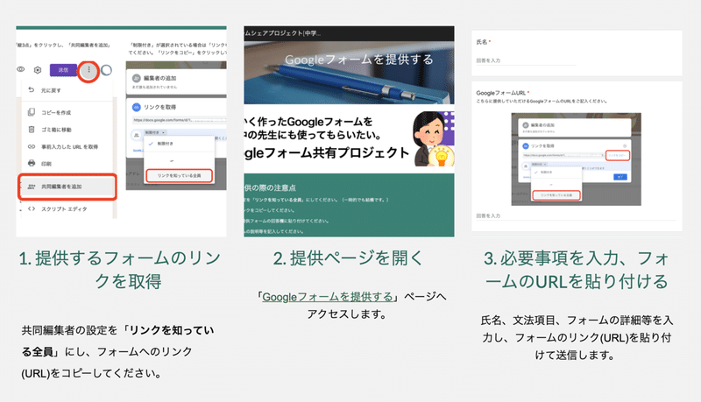Image resolution: width=701 pixels, height=402 pixels.
Task: Choose リンクを知っている全員 in step 1 image
Action: (x=179, y=175)
